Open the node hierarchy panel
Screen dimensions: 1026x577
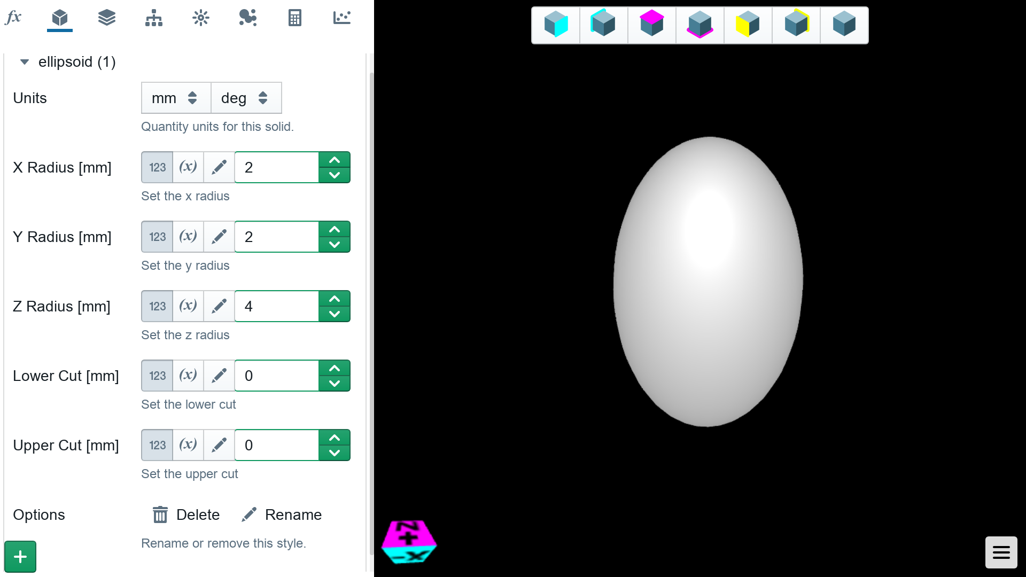tap(152, 17)
